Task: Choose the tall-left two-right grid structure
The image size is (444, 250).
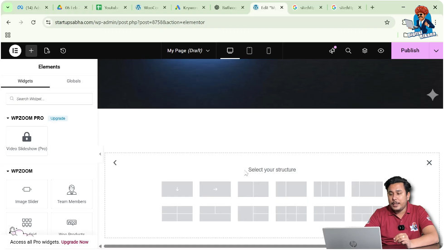Action: click(253, 214)
